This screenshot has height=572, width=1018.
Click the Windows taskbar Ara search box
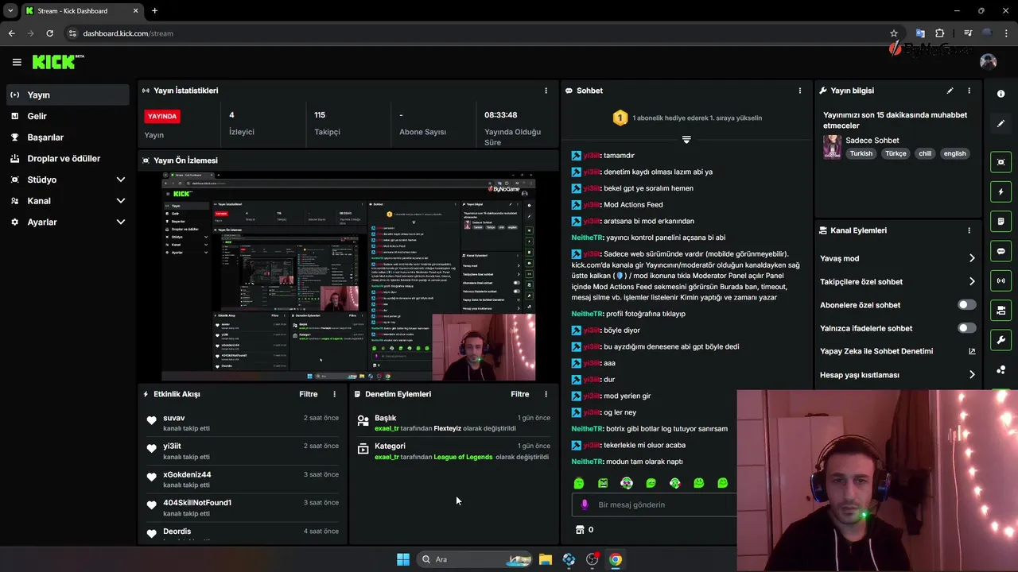point(475,559)
